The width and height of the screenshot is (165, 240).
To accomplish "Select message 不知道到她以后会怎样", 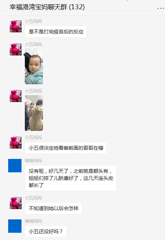I will point(53,208).
